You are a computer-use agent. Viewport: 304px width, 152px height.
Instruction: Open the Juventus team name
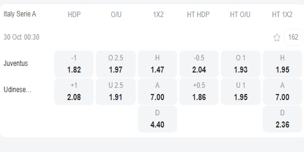point(16,63)
